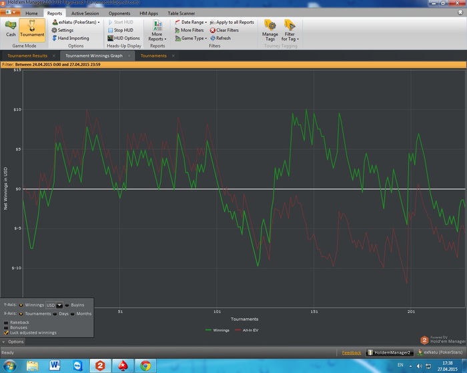Click green Winnings legend swatch
This screenshot has height=373, width=467.
pos(208,330)
